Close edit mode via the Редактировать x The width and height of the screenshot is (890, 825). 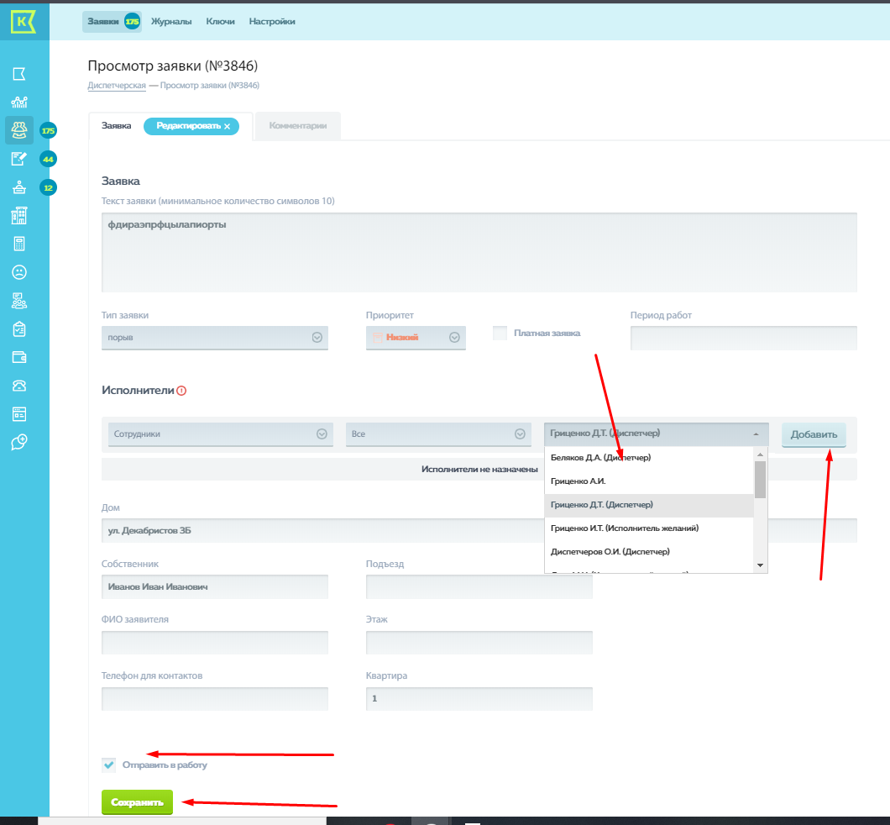click(x=227, y=126)
